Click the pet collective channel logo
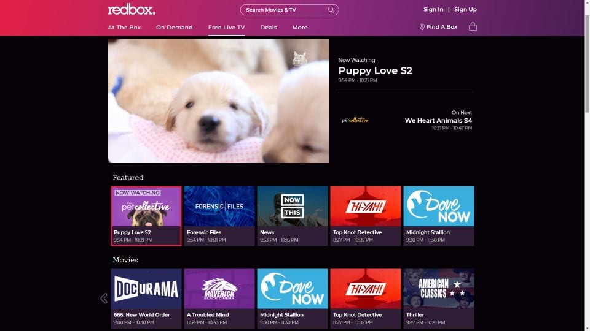The height and width of the screenshot is (331, 590). click(x=355, y=120)
